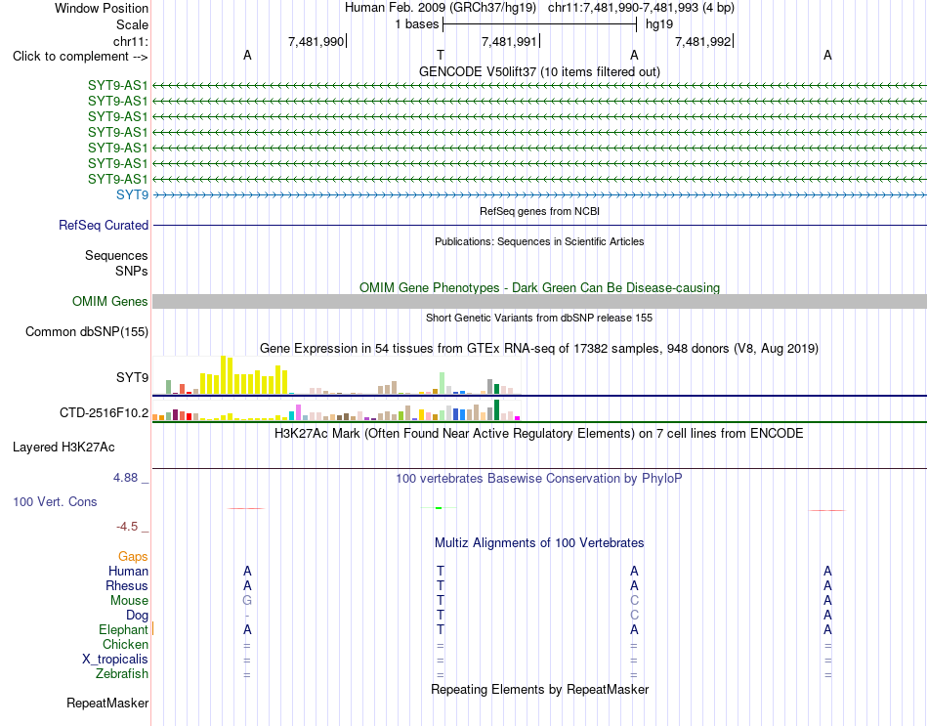Open the H3K27Ac Mark ENCODE track title
Viewport: 928px width, 726px height.
539,434
